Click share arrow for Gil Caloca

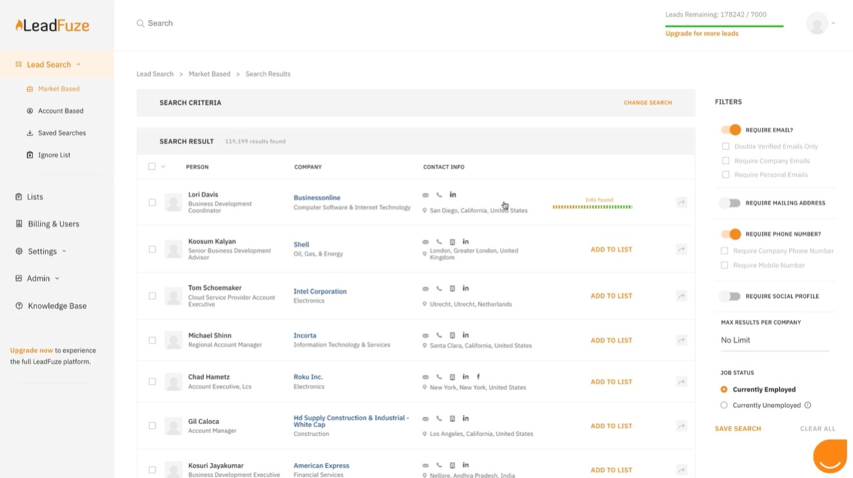681,426
